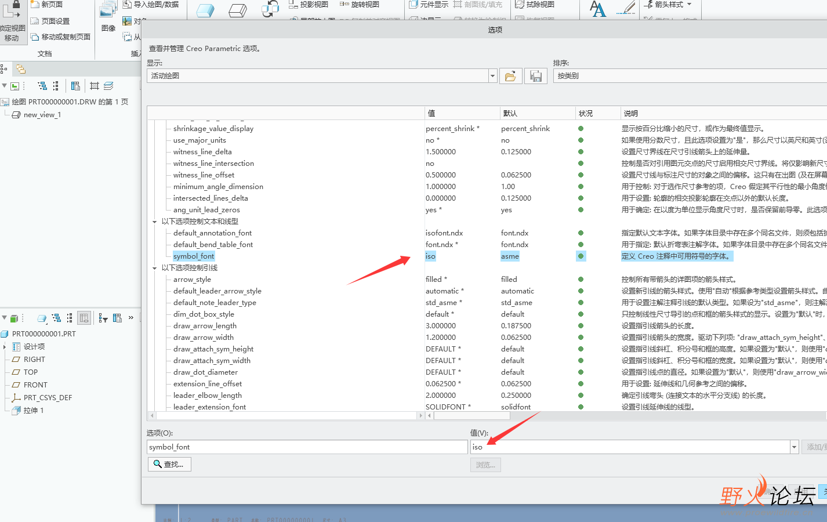Switch to the layer tree tab icon
The height and width of the screenshot is (522, 827).
[x=21, y=70]
